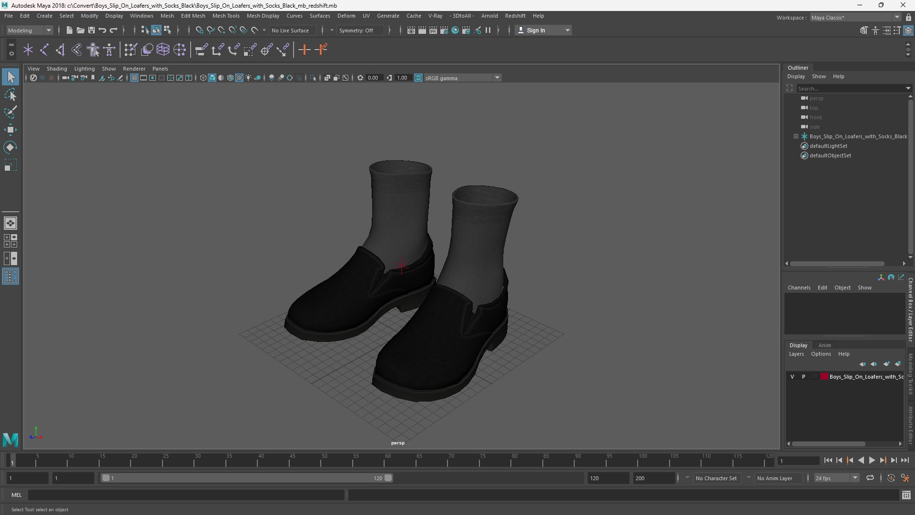Open the Mesh Tools menu
This screenshot has width=915, height=515.
click(226, 16)
